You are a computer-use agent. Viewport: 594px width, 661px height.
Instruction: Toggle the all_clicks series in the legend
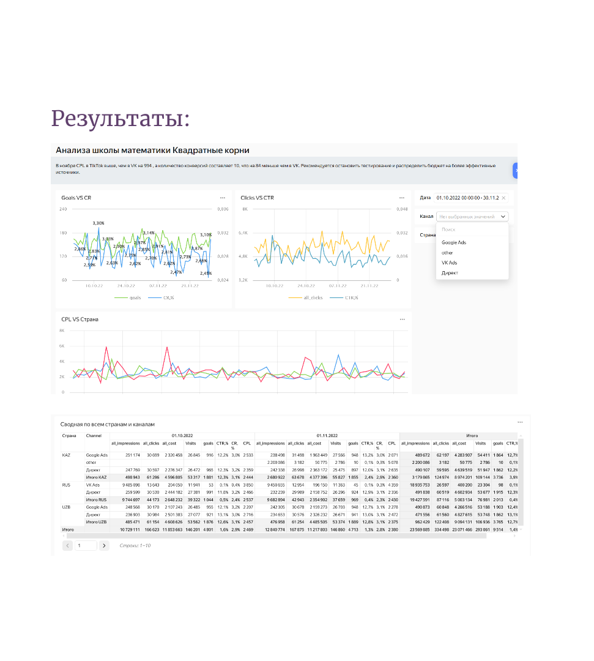coord(305,297)
